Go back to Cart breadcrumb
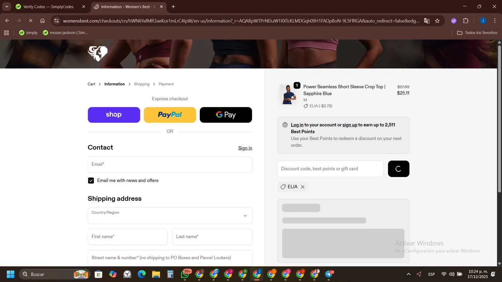This screenshot has width=502, height=282. click(x=91, y=84)
